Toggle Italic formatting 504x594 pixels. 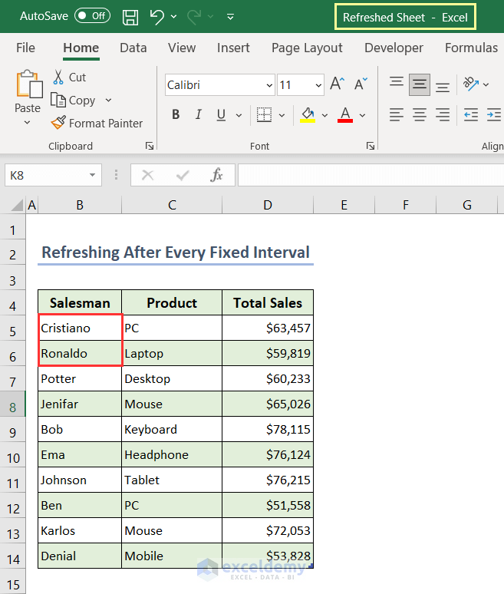click(199, 115)
